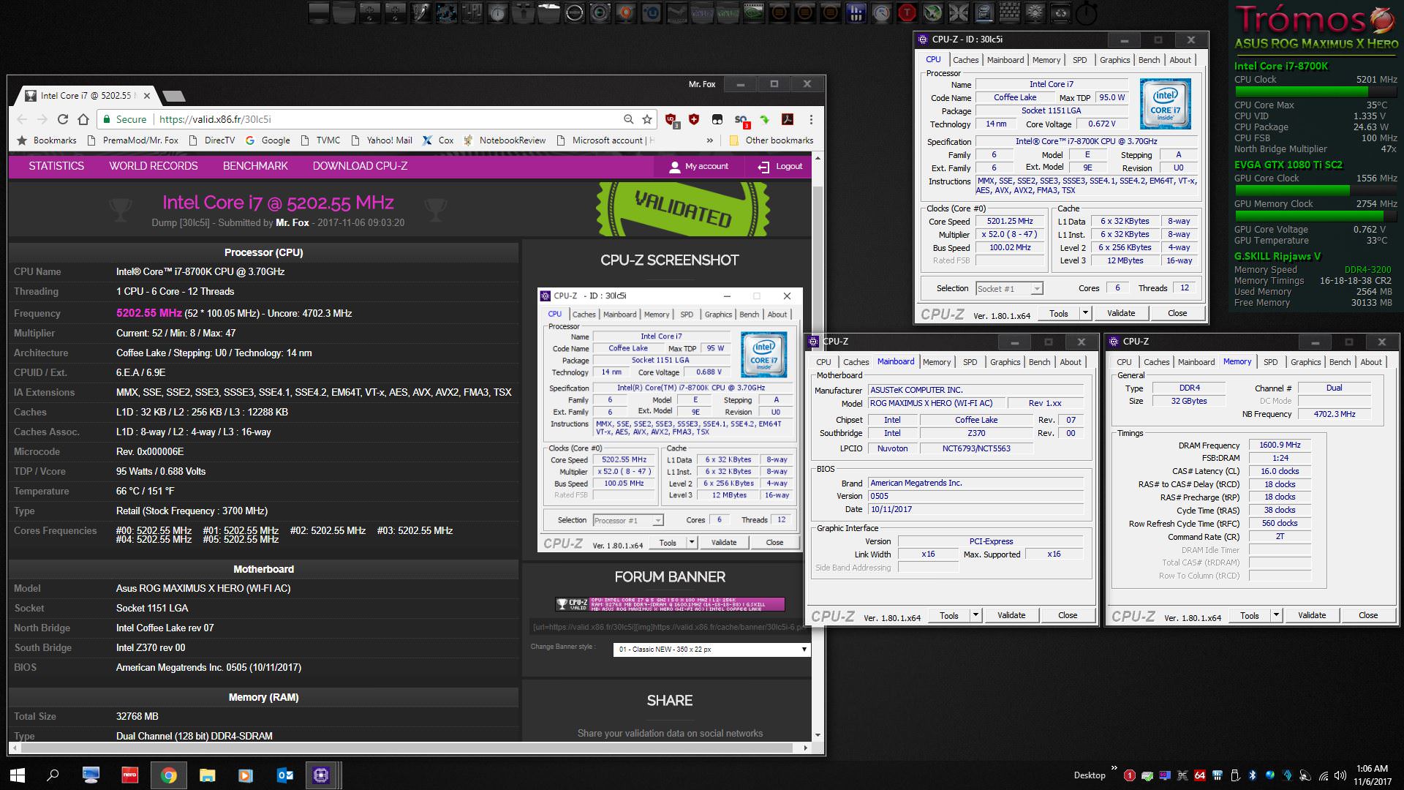Open Processor #1 dropdown in the screenshot

628,520
